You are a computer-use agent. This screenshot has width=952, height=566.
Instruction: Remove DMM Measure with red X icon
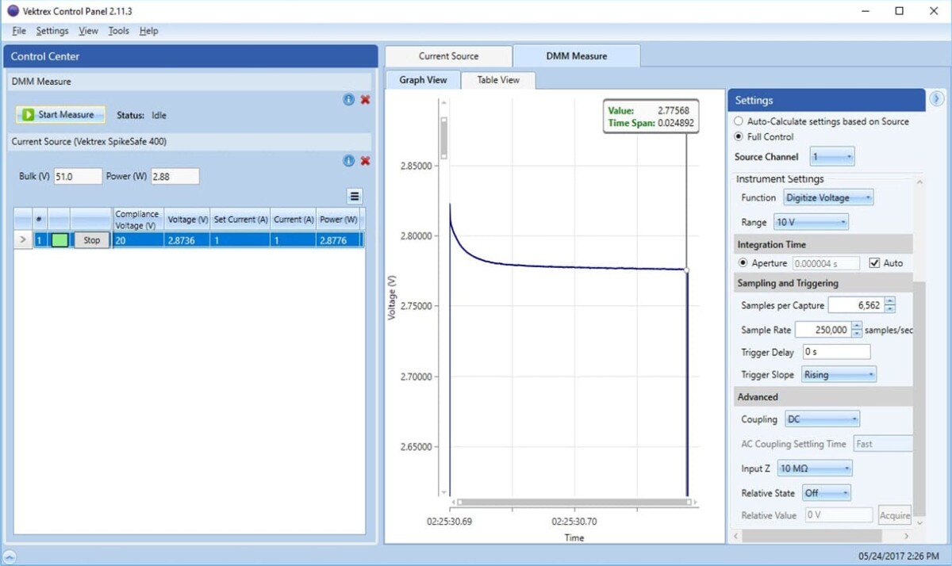pyautogui.click(x=365, y=99)
